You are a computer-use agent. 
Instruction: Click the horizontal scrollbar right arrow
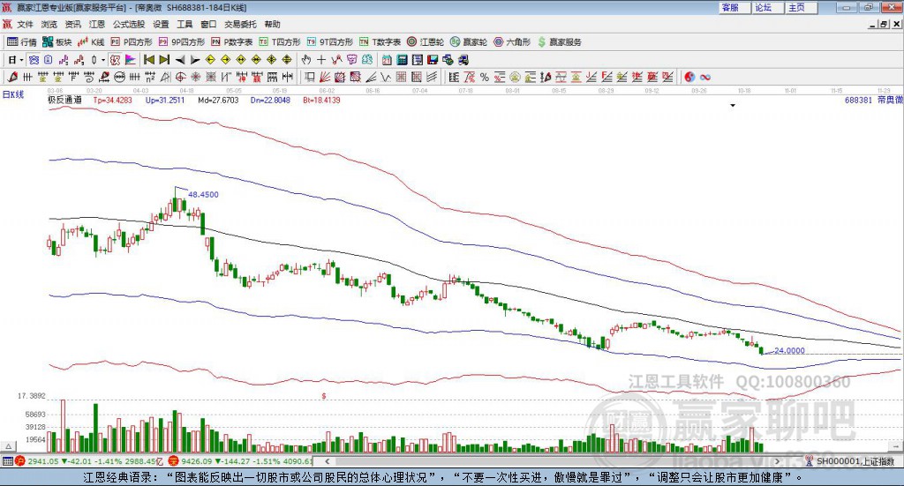coord(777,461)
